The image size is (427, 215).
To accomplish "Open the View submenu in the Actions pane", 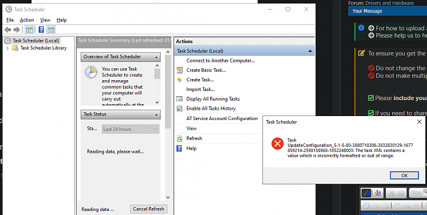I will [x=191, y=129].
